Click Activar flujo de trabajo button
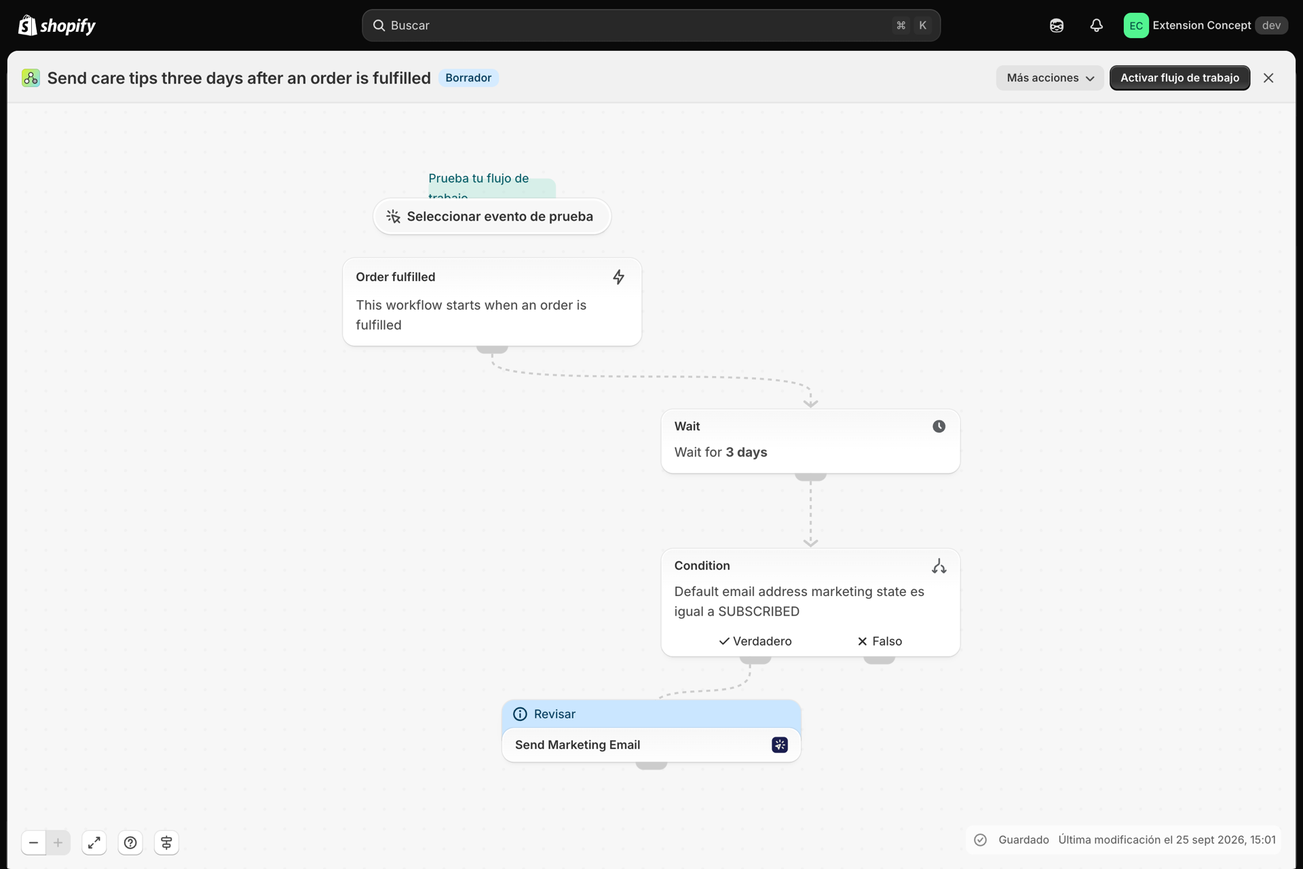The height and width of the screenshot is (869, 1303). (x=1179, y=78)
